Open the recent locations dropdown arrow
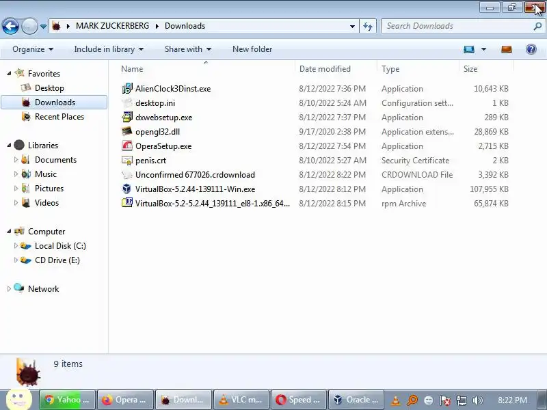This screenshot has height=410, width=547. pos(43,27)
